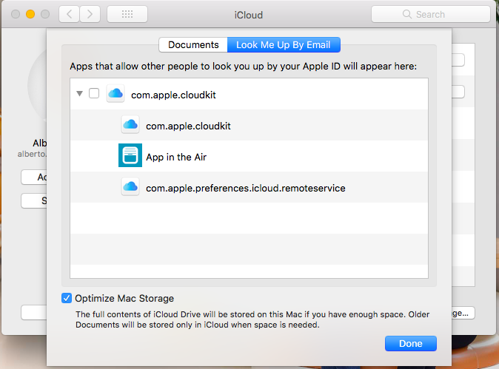Uncheck Optimize Mac Storage

pos(67,298)
